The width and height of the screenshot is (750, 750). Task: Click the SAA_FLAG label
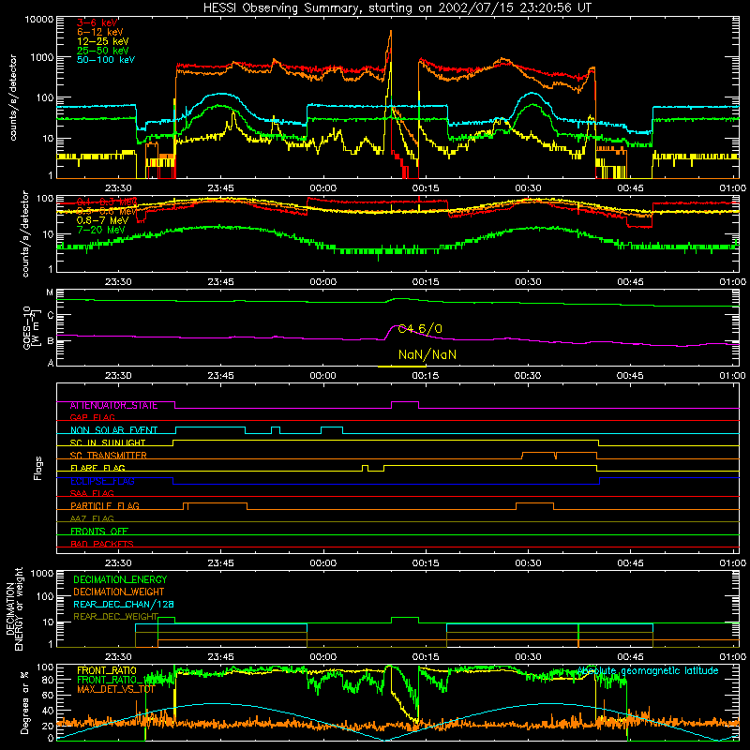[x=92, y=494]
